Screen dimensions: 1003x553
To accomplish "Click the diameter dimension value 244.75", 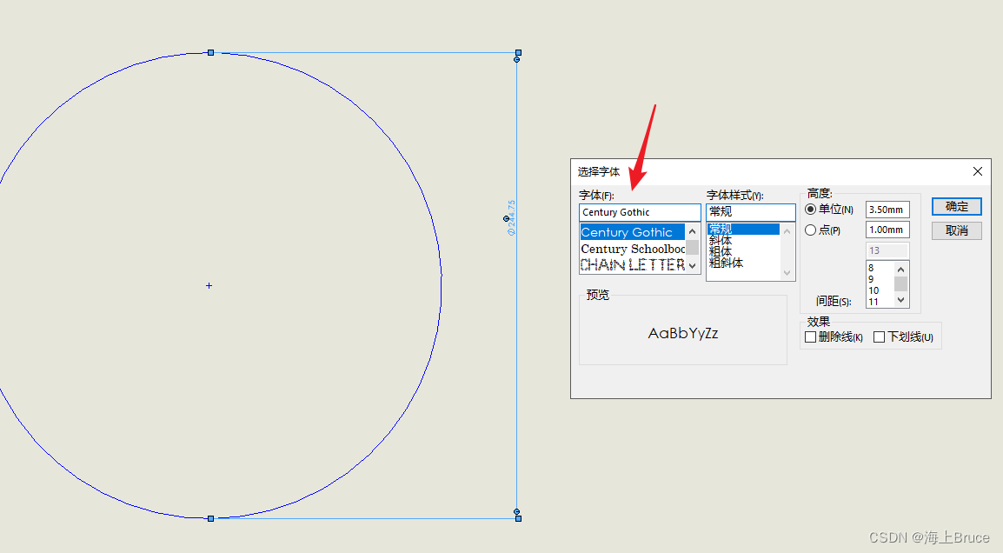I will click(x=511, y=217).
